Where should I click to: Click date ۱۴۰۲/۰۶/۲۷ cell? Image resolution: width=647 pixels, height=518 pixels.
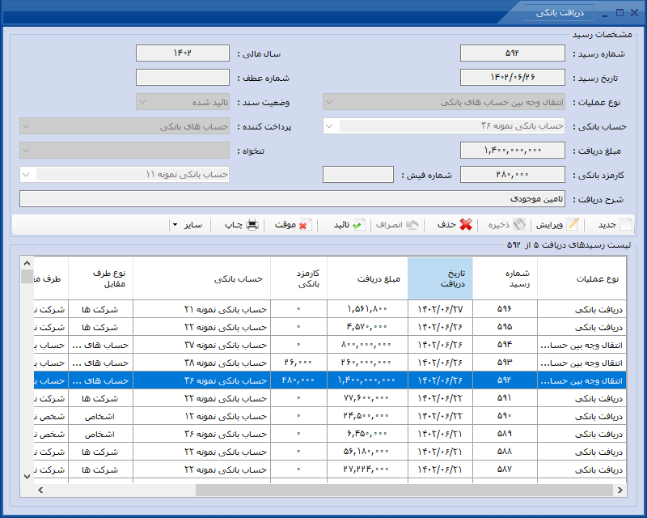[440, 309]
